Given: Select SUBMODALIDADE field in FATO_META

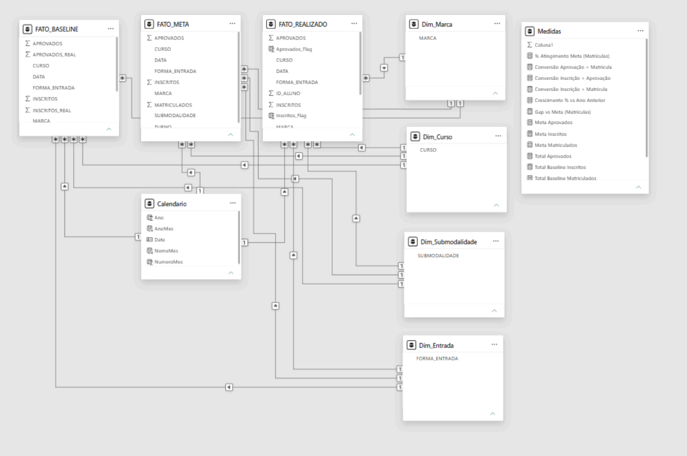Looking at the screenshot, I should (175, 116).
